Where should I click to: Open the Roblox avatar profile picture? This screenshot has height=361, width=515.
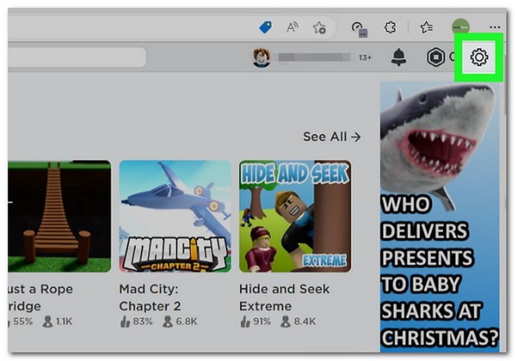pyautogui.click(x=261, y=57)
